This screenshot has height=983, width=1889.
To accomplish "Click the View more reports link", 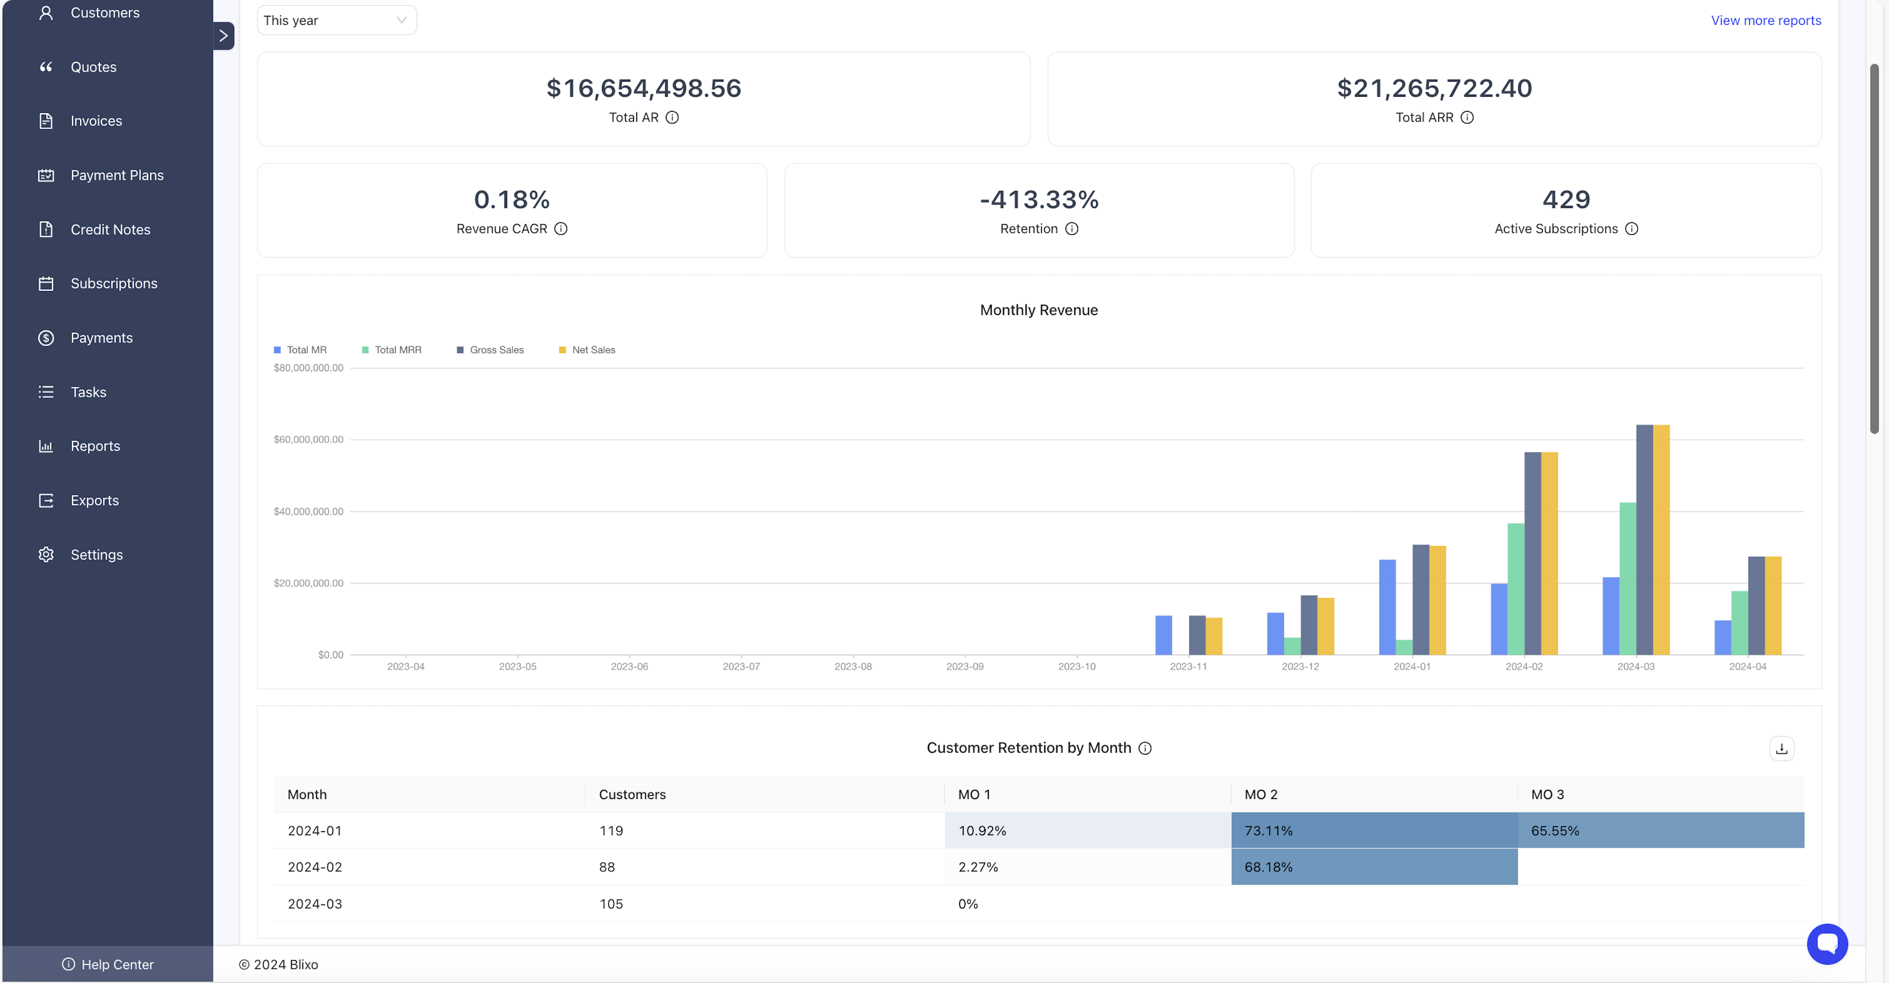I will [x=1765, y=20].
